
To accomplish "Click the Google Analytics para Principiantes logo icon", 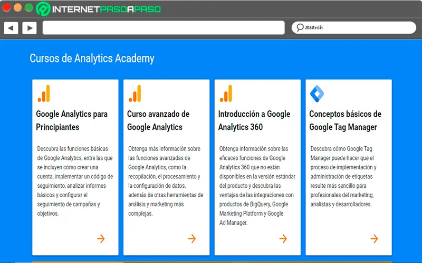I will [44, 94].
